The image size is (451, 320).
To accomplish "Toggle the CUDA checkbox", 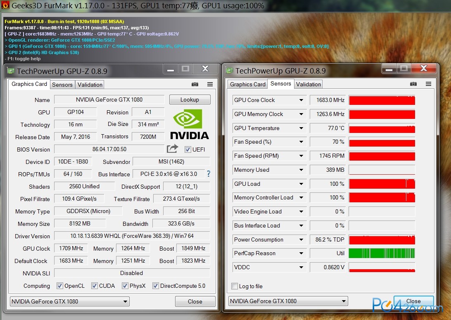I will 94,286.
